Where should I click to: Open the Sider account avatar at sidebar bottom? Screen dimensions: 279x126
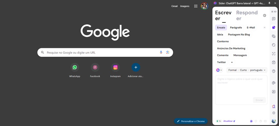(x=274, y=121)
